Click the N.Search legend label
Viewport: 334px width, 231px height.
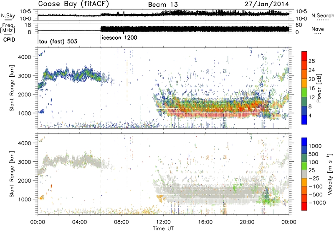(322, 15)
